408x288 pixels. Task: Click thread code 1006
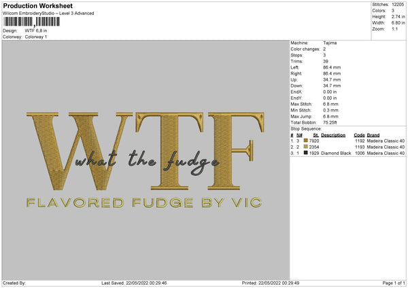(360, 154)
